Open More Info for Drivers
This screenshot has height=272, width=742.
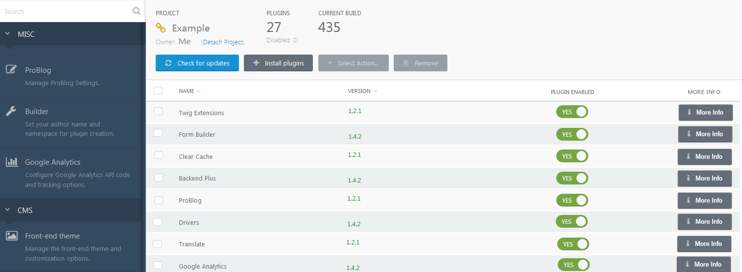point(705,221)
